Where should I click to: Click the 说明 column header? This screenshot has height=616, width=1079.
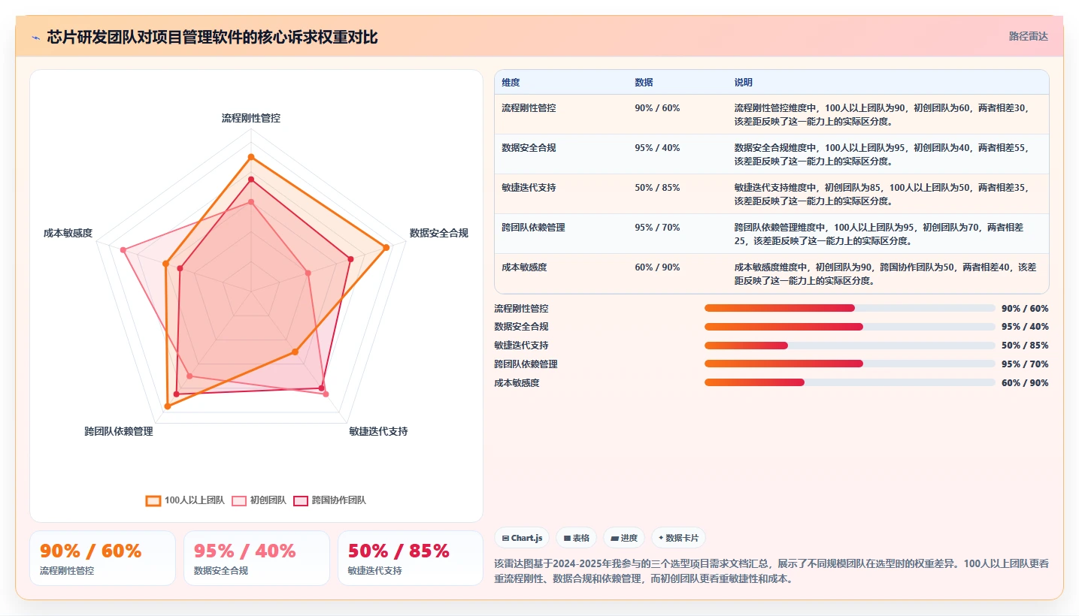743,83
